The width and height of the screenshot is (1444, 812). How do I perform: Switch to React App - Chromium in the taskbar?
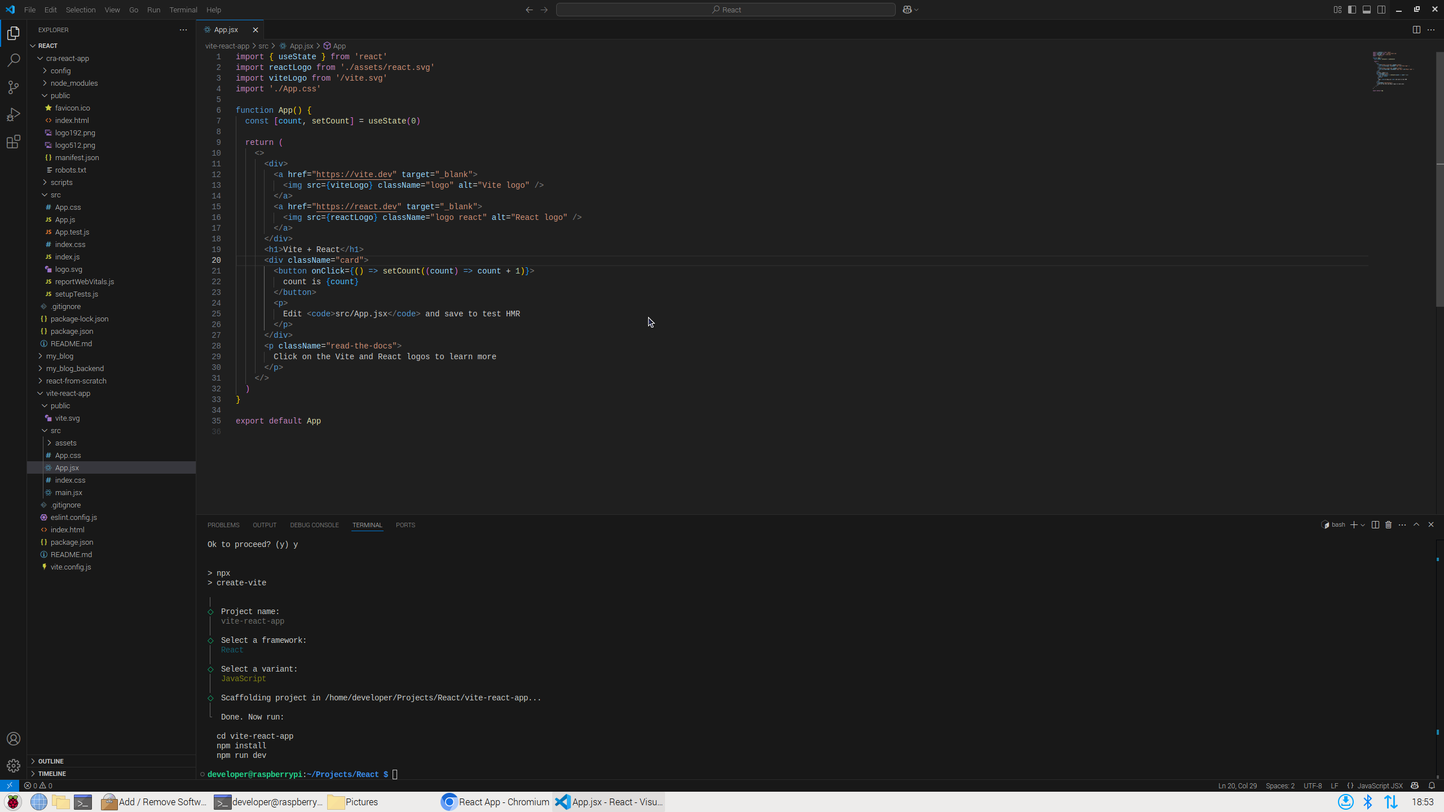(x=495, y=802)
